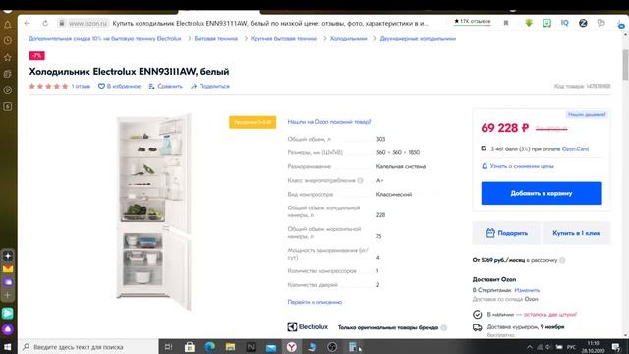The image size is (629, 354).
Task: Open history clock icon in sidebar
Action: (7, 41)
